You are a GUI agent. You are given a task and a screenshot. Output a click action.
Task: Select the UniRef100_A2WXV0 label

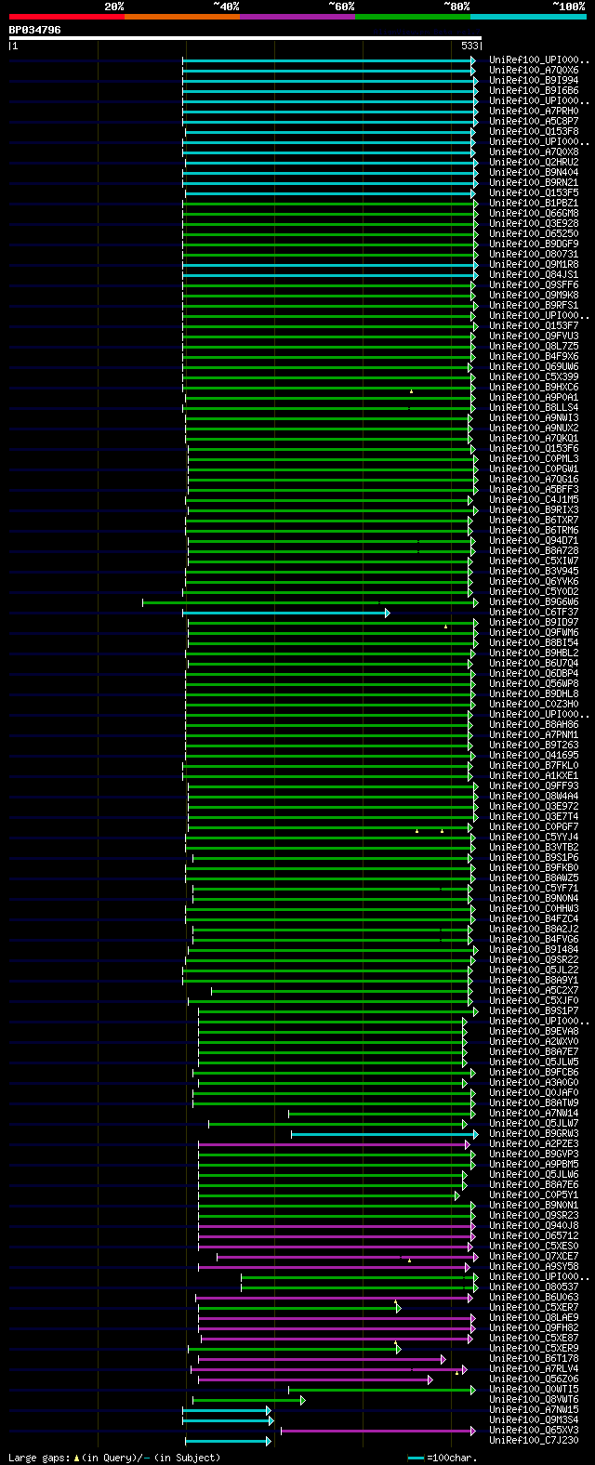(x=534, y=1042)
